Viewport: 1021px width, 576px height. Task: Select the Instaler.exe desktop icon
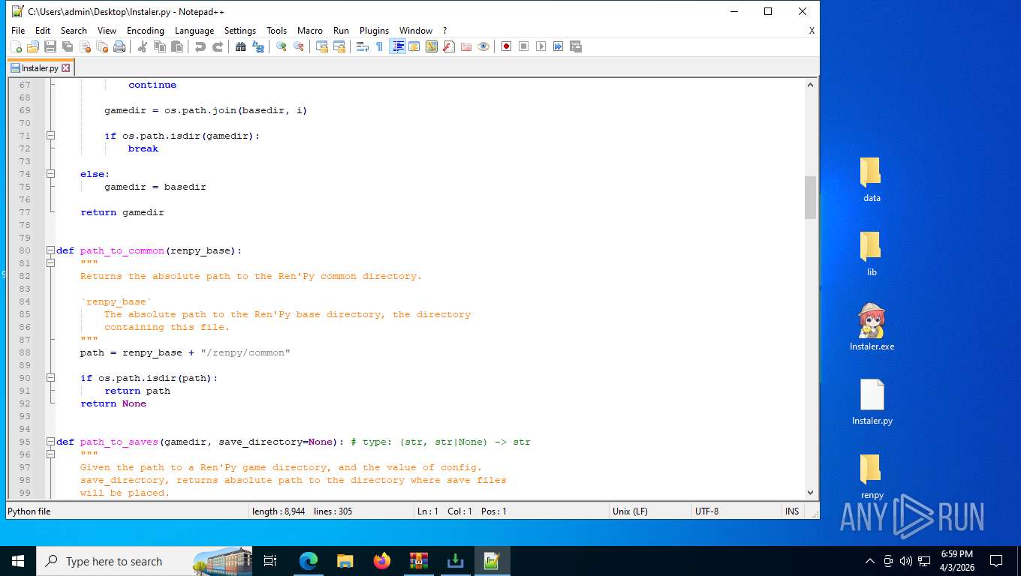pos(872,328)
